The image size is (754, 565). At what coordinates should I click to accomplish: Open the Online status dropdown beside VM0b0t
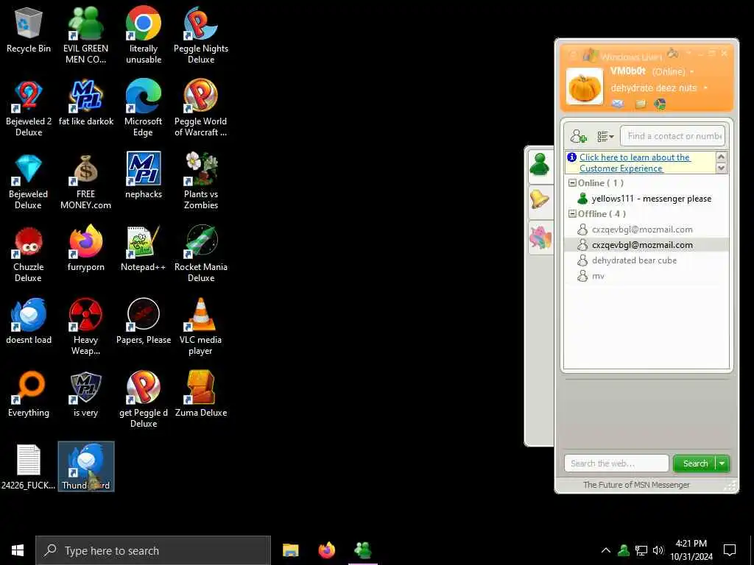coord(692,72)
